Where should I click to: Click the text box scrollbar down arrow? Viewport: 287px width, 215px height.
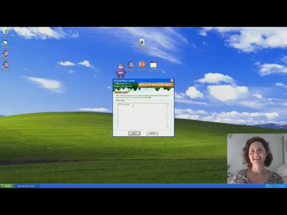tap(168, 126)
